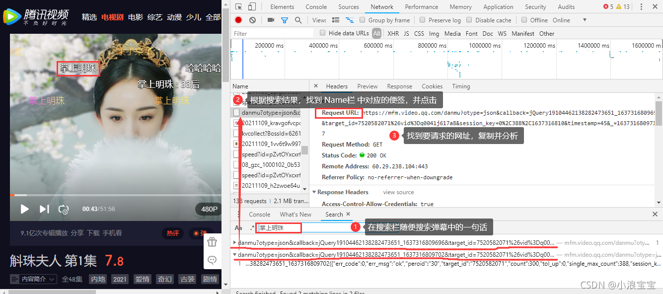
Task: Open the Response tab of request
Action: pyautogui.click(x=399, y=86)
